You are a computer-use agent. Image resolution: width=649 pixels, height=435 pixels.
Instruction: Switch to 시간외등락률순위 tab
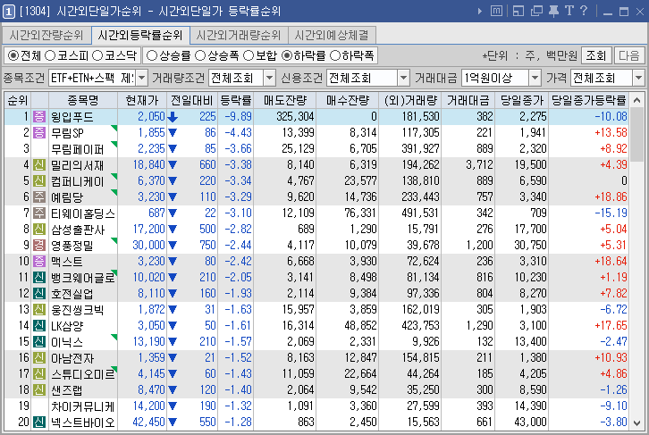(140, 35)
